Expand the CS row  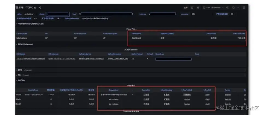pos(18,75)
